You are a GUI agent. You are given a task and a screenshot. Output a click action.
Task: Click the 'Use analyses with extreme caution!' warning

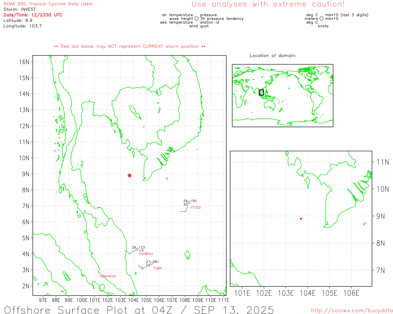click(x=268, y=4)
